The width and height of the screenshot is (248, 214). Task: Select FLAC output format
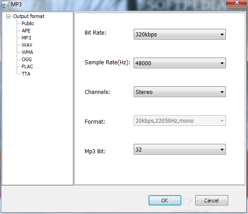pos(27,67)
